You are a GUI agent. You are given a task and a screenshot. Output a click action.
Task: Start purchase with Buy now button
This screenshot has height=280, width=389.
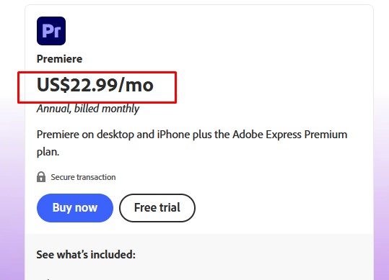pyautogui.click(x=75, y=208)
